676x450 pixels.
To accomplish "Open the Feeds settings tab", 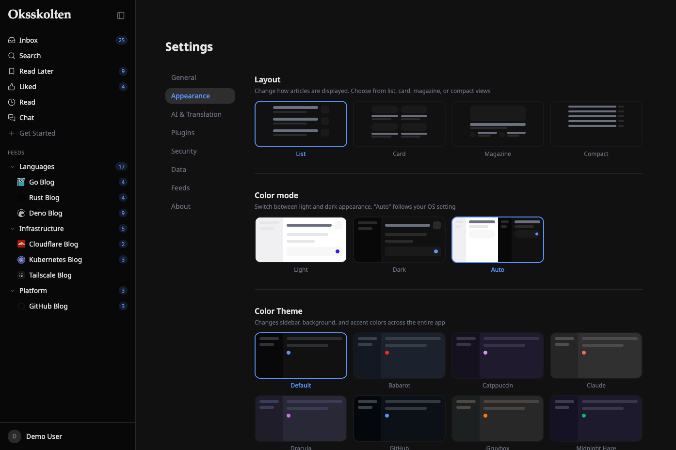I will [x=200, y=188].
